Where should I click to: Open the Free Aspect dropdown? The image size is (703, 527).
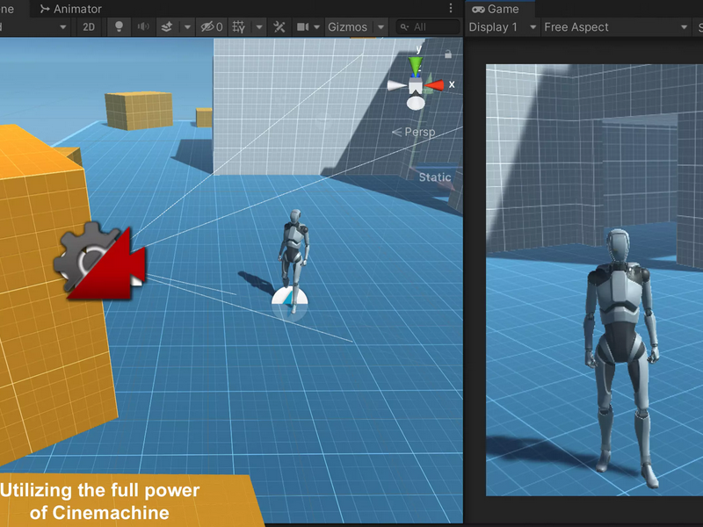[615, 27]
